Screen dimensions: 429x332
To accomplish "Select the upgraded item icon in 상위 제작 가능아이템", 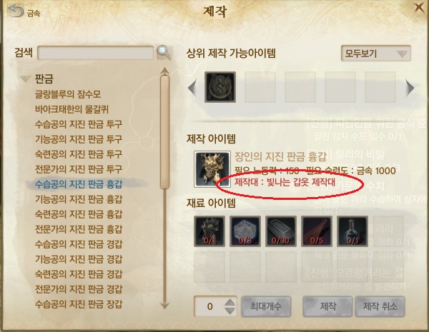I will pyautogui.click(x=220, y=87).
